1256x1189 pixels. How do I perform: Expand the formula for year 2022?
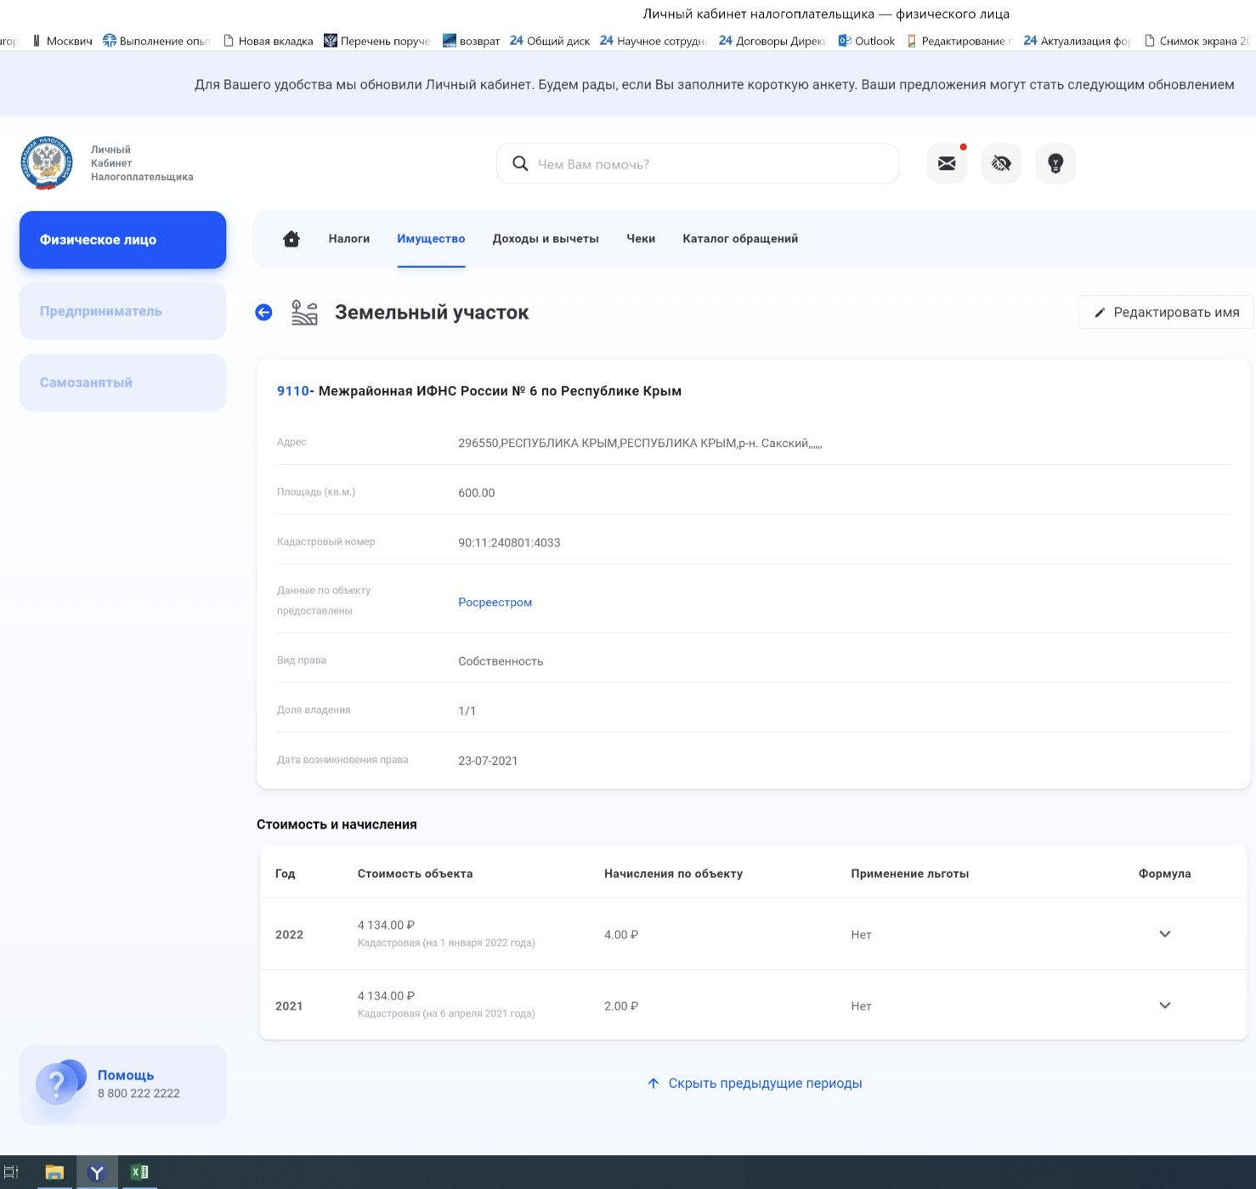click(1164, 934)
